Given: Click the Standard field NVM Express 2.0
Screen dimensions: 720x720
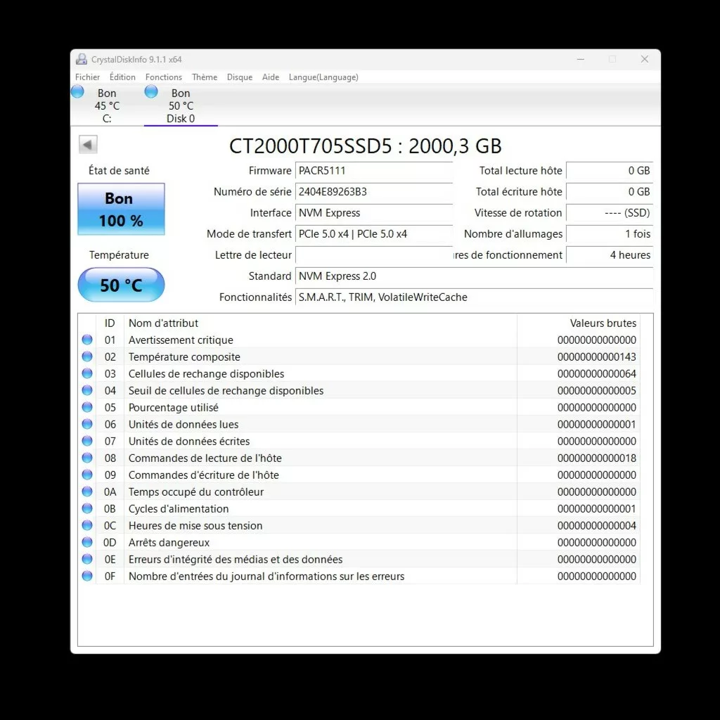Looking at the screenshot, I should click(475, 276).
